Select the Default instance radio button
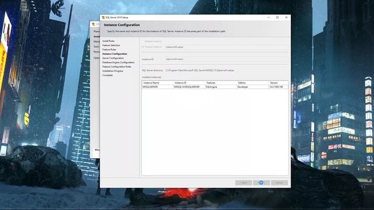 [x=143, y=41]
